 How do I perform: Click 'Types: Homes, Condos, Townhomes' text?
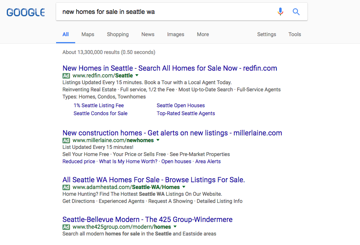coord(104,97)
